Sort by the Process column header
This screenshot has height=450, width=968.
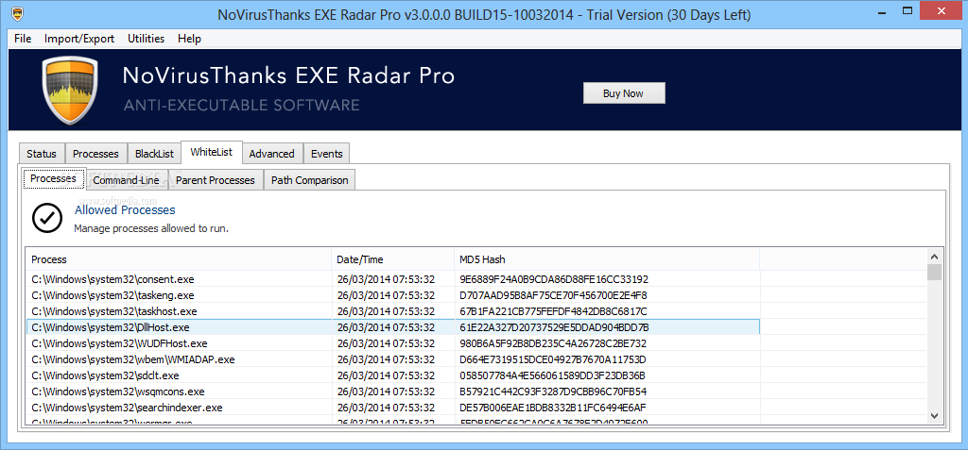pos(179,259)
